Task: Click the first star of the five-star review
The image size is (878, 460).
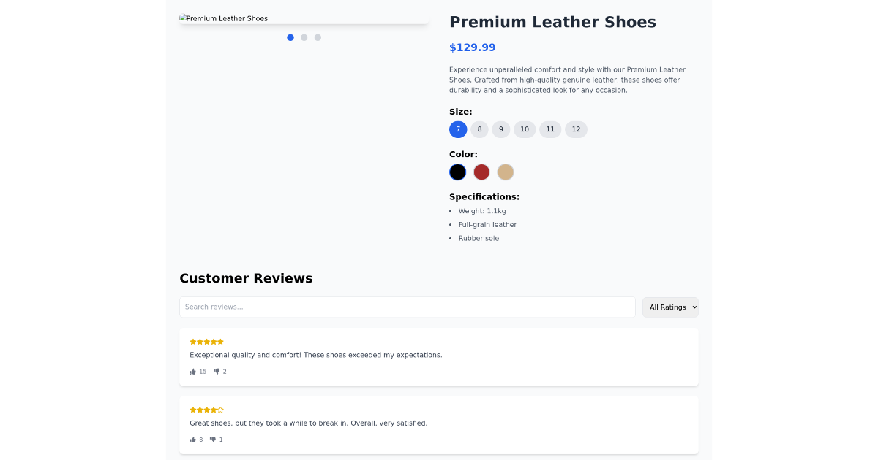Action: pos(192,341)
